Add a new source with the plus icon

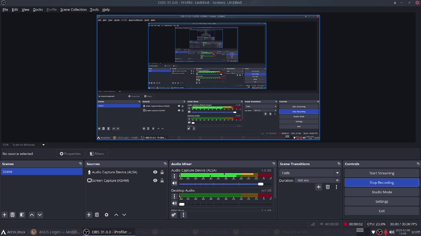(89, 215)
